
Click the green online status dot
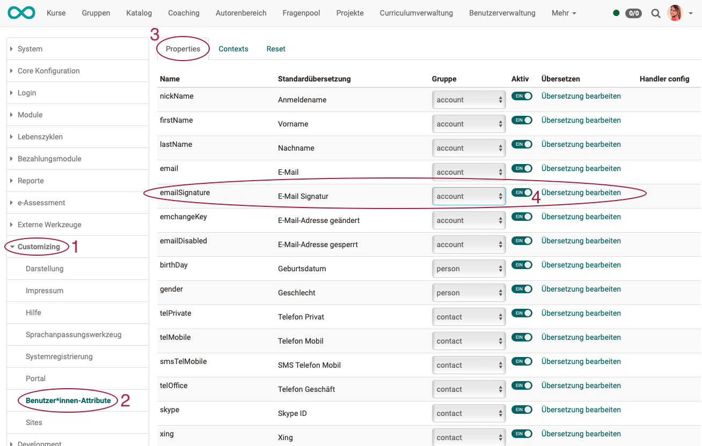pyautogui.click(x=616, y=13)
